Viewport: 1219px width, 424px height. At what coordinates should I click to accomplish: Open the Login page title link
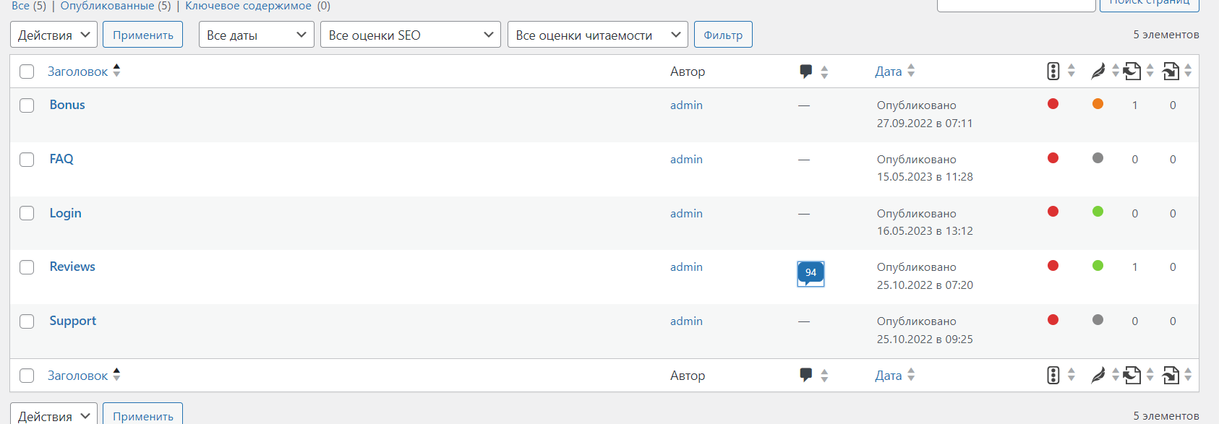click(65, 213)
